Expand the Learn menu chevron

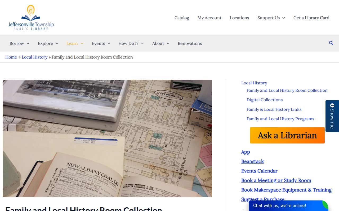(82, 44)
